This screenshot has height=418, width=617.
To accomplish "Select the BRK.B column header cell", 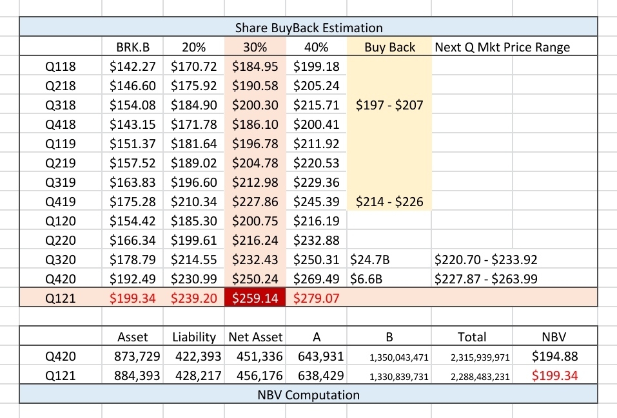I will tap(133, 47).
